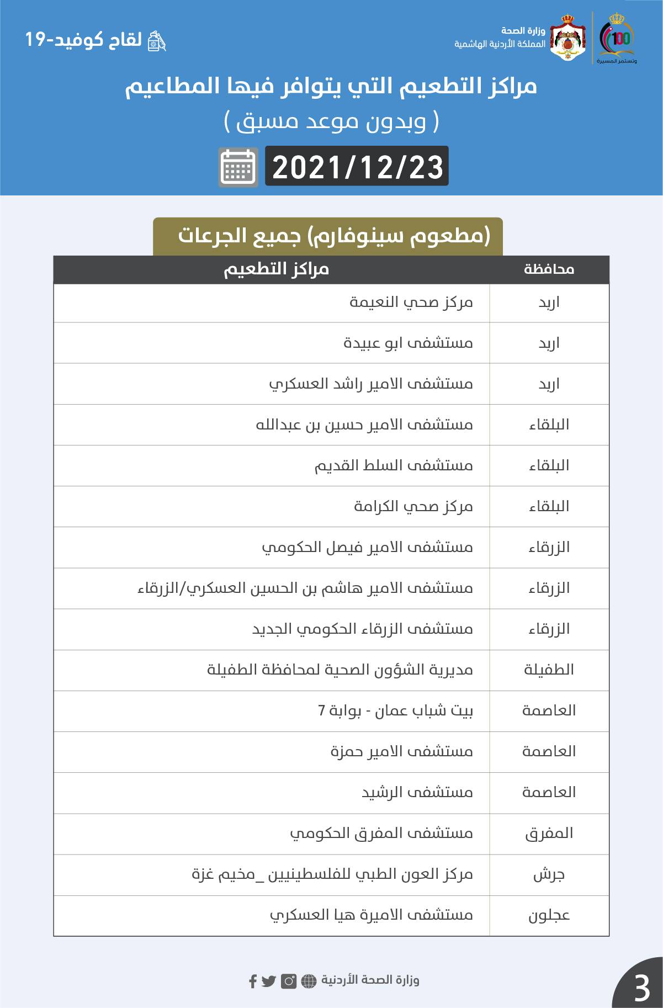Viewport: 663px width, 1008px height.
Task: Click وزارة الصحة الأردنية footer text
Action: click(x=370, y=980)
